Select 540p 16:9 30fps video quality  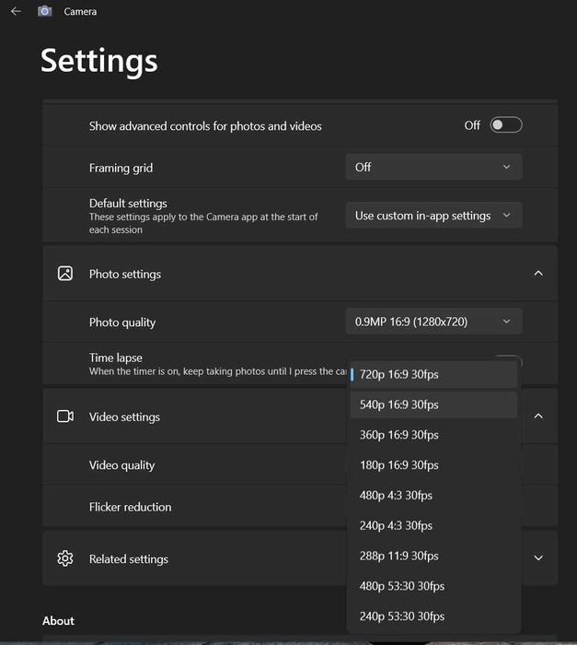tap(433, 405)
